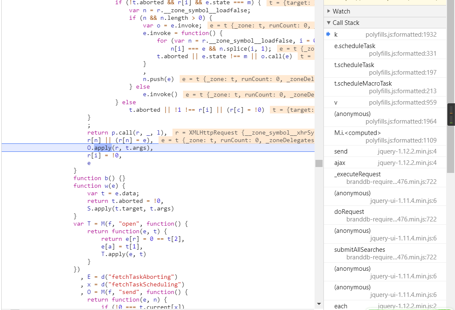Open the ajax call stack frame
The width and height of the screenshot is (455, 310).
click(339, 163)
